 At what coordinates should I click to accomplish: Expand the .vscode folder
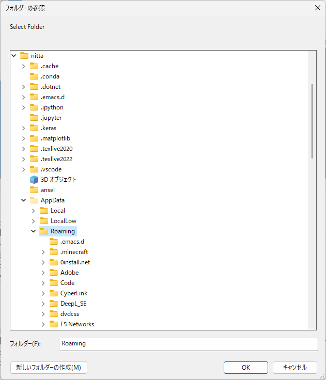24,169
